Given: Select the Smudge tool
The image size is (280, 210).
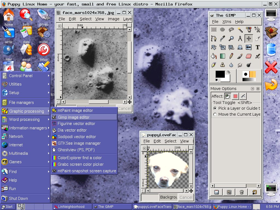Looking at the screenshot, I should point(240,65).
